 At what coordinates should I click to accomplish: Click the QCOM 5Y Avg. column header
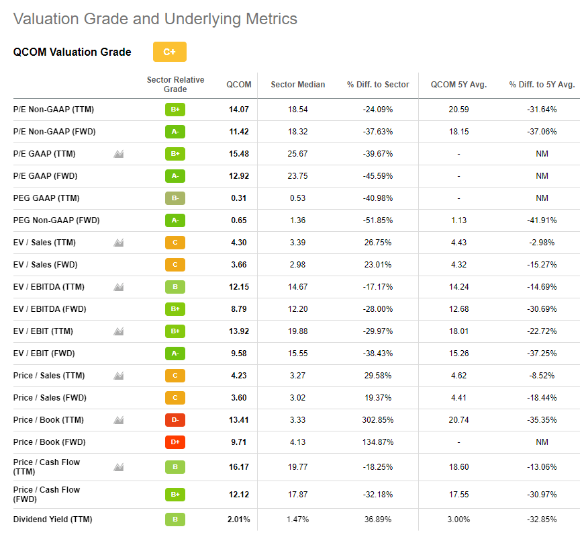point(459,85)
